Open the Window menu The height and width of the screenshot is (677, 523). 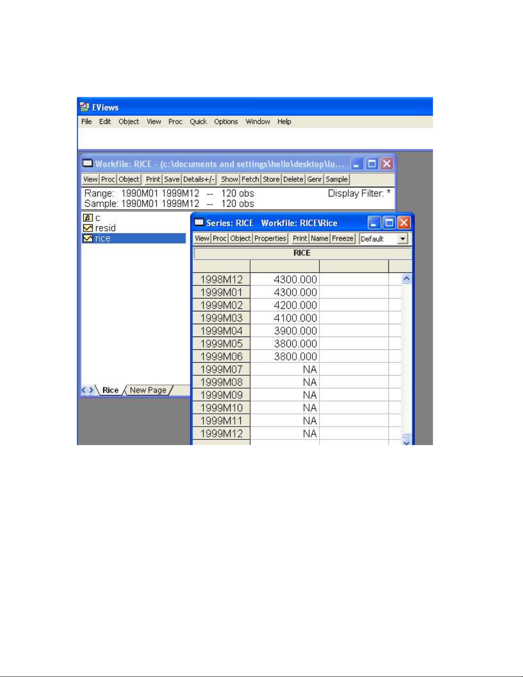click(258, 121)
